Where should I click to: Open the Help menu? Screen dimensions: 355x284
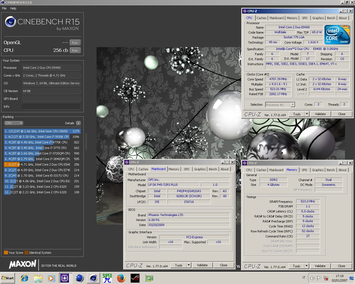point(13,8)
